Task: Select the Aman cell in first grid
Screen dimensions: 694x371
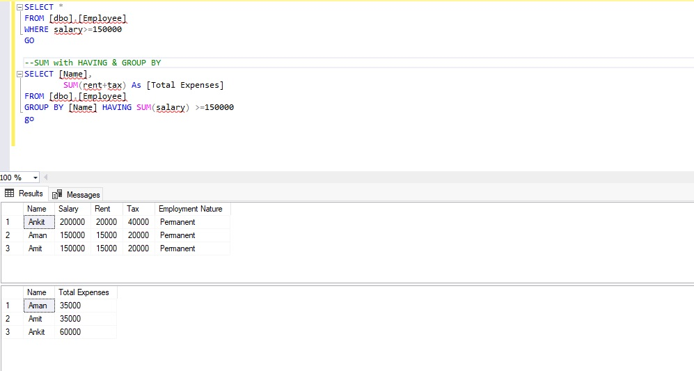Action: [x=39, y=235]
